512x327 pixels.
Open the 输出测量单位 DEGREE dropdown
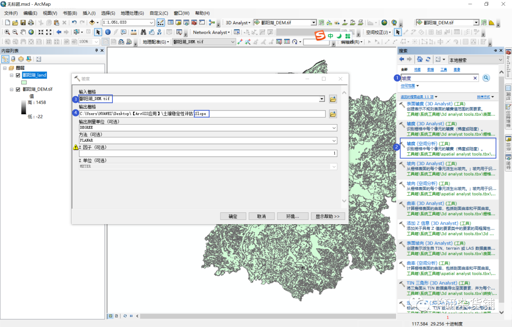coord(334,127)
